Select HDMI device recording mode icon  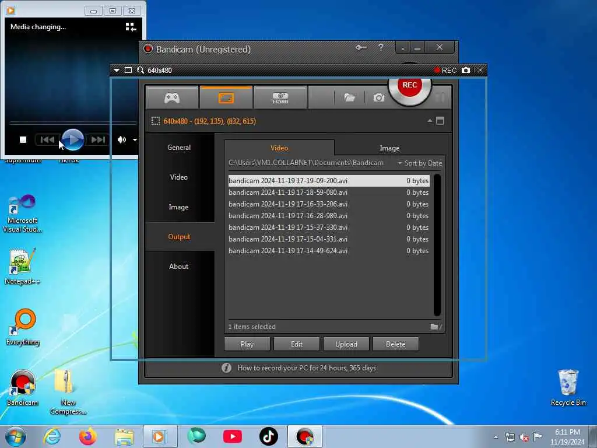coord(280,98)
